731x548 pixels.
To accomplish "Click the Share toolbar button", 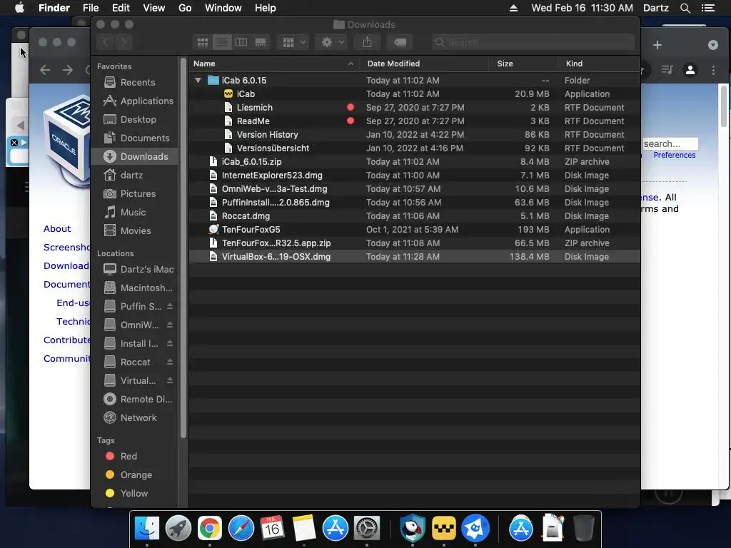I will click(x=368, y=42).
